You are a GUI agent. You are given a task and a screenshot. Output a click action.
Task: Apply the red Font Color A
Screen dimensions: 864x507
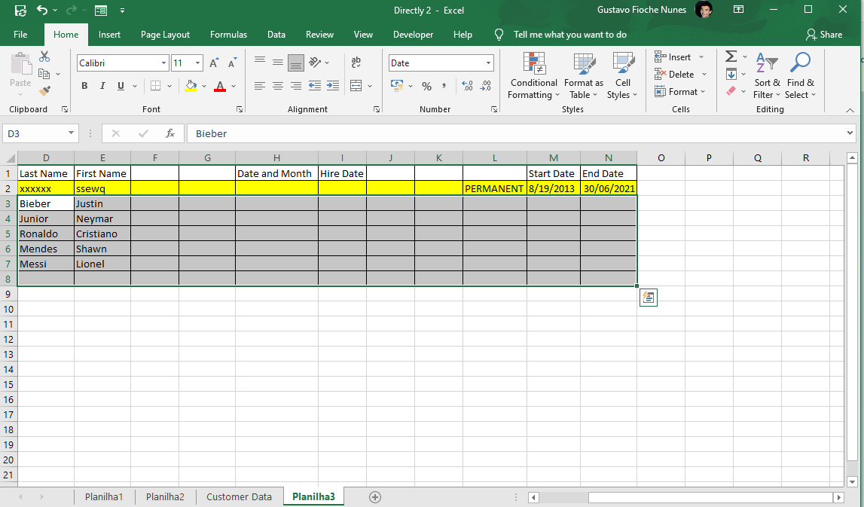coord(220,86)
